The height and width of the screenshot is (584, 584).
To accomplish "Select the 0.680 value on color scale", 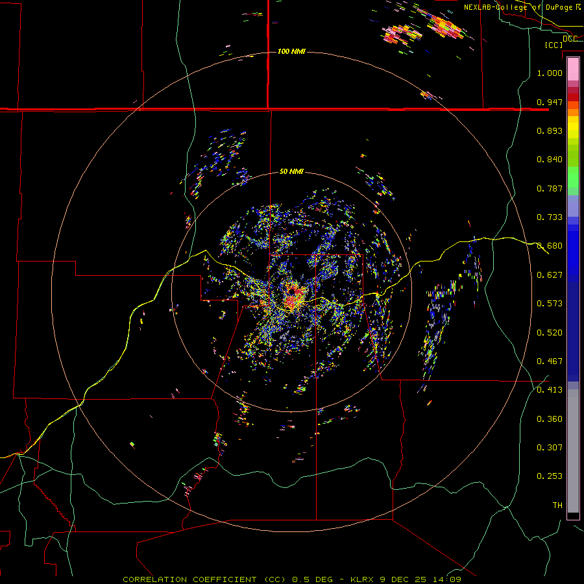I will coord(550,246).
